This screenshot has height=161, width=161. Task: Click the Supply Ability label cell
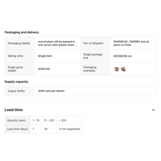pos(16,91)
